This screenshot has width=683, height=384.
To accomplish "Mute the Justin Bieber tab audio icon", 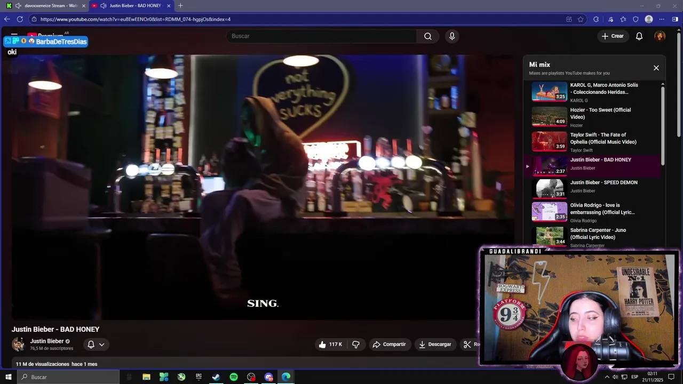I will 104,5.
